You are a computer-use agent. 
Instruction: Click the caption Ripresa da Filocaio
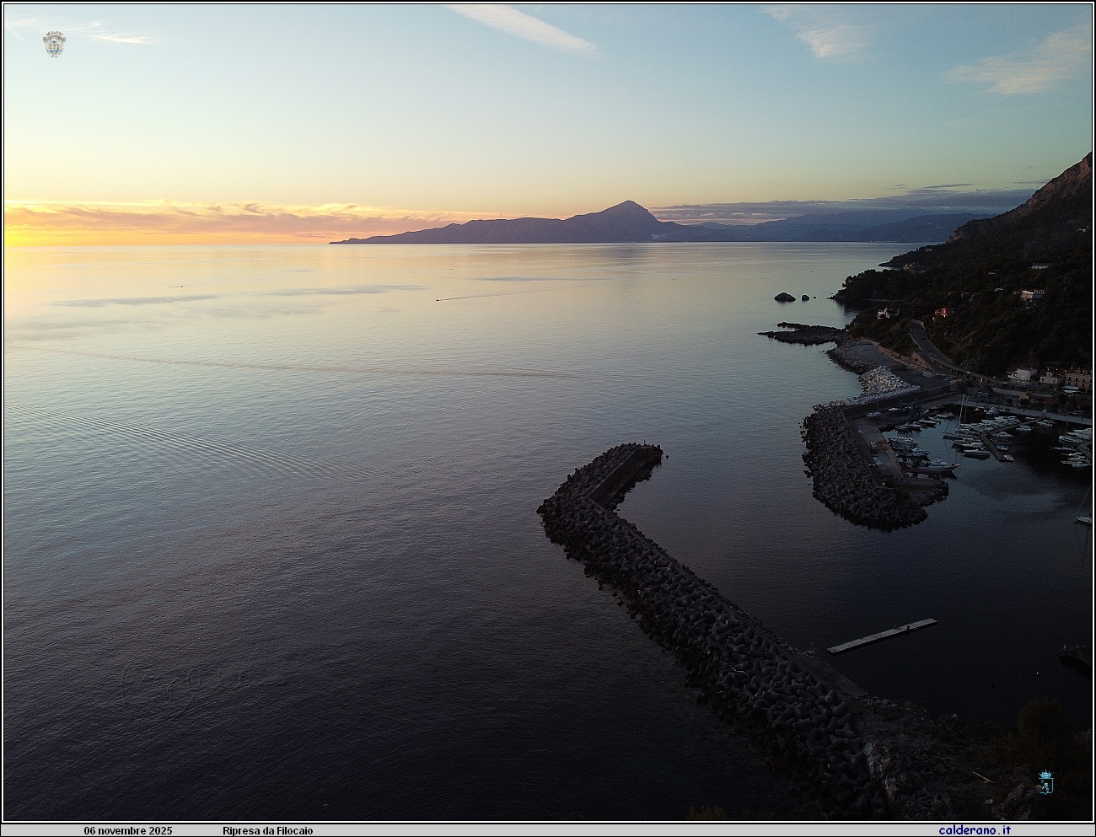pyautogui.click(x=267, y=830)
